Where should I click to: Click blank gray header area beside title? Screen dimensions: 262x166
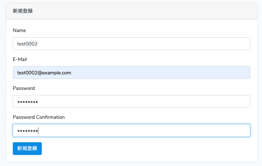click(x=155, y=11)
